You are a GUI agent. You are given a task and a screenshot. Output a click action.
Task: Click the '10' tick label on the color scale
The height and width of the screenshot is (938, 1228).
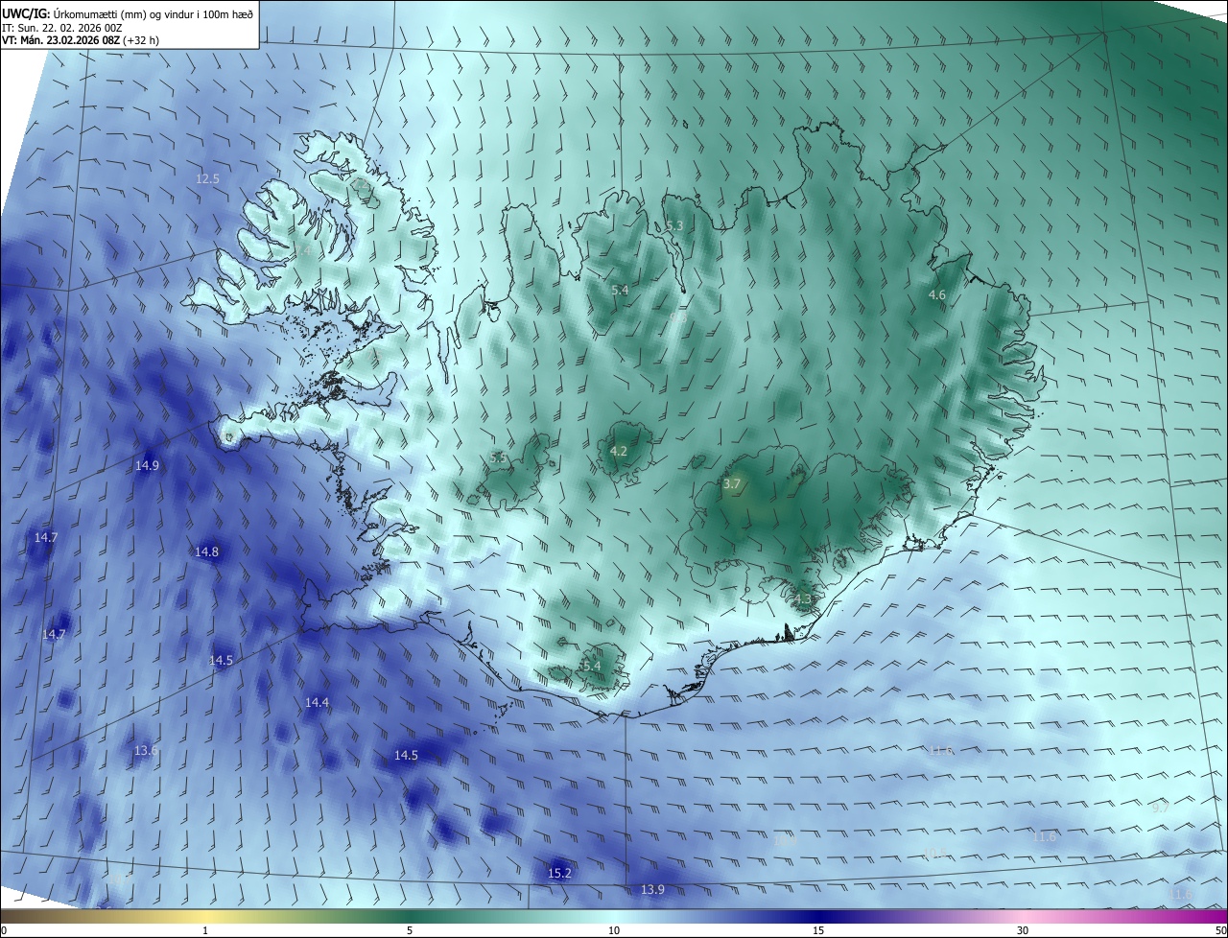(x=614, y=930)
